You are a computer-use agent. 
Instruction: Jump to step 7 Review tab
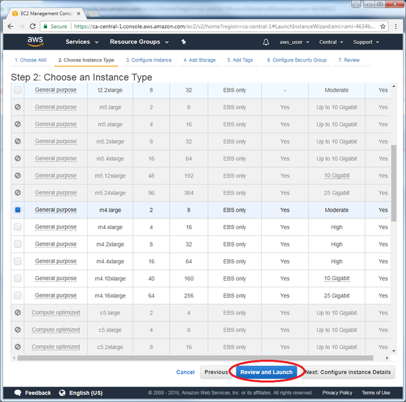point(349,60)
